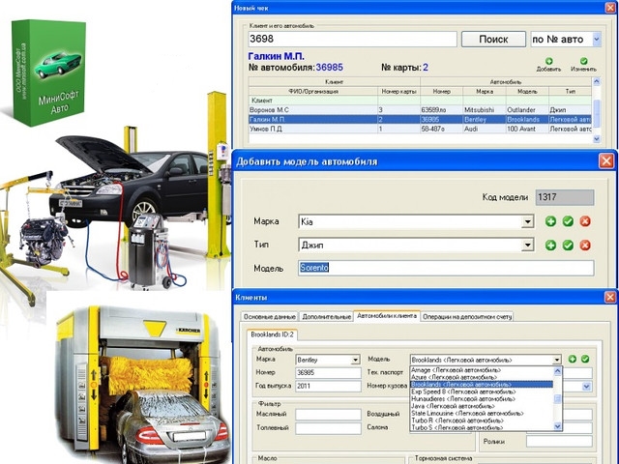
Task: Select the Умнов П.Д client row
Action: coord(420,129)
